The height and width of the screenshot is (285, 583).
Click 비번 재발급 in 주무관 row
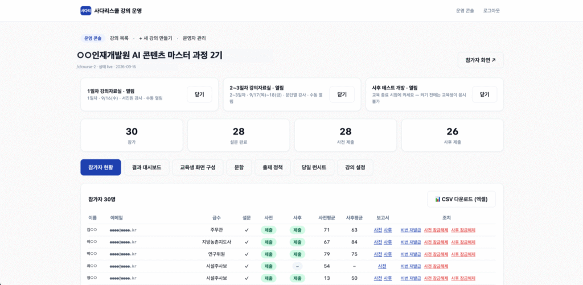410,230
